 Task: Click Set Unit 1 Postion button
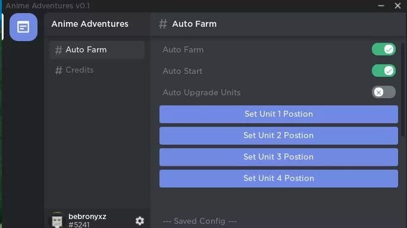(x=278, y=114)
